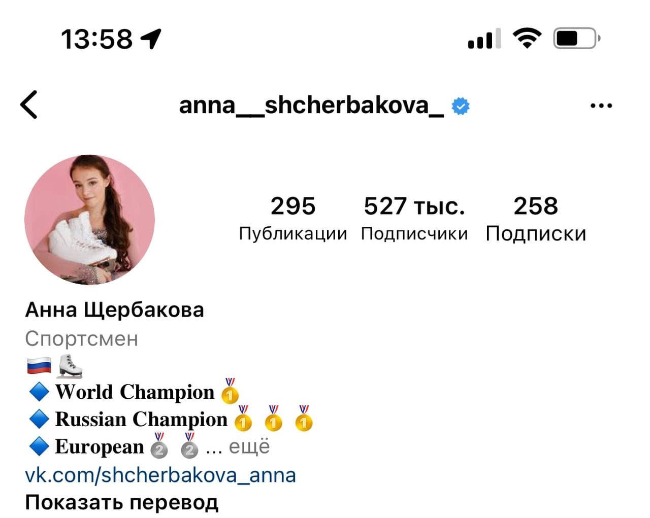The image size is (650, 518).
Task: Tap the Russian flag emoji in bio
Action: click(39, 366)
